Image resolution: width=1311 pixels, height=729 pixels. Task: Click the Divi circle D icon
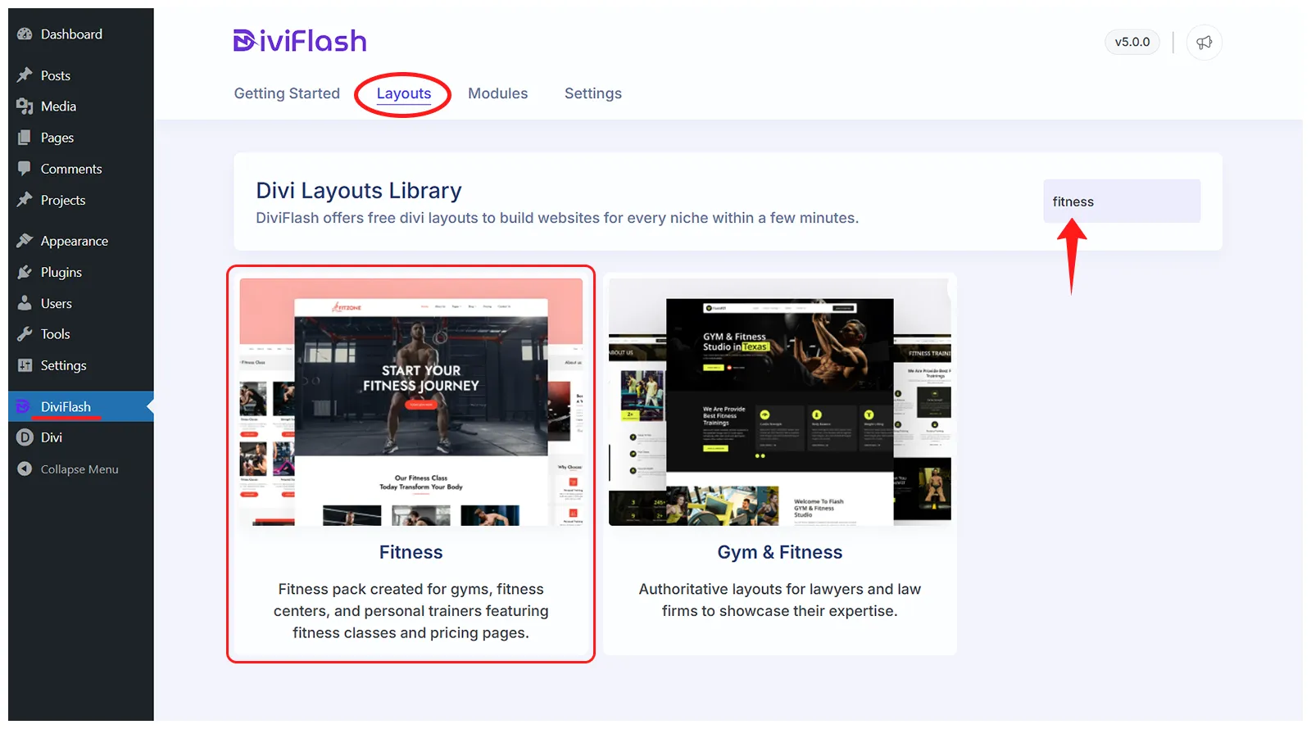click(25, 437)
